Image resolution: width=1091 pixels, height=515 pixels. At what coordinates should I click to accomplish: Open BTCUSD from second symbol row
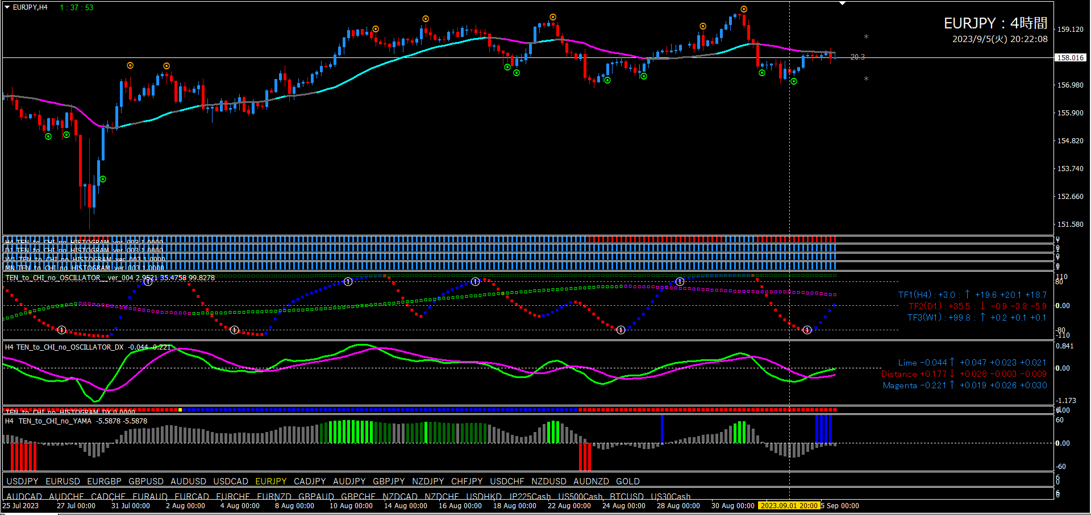tap(627, 497)
